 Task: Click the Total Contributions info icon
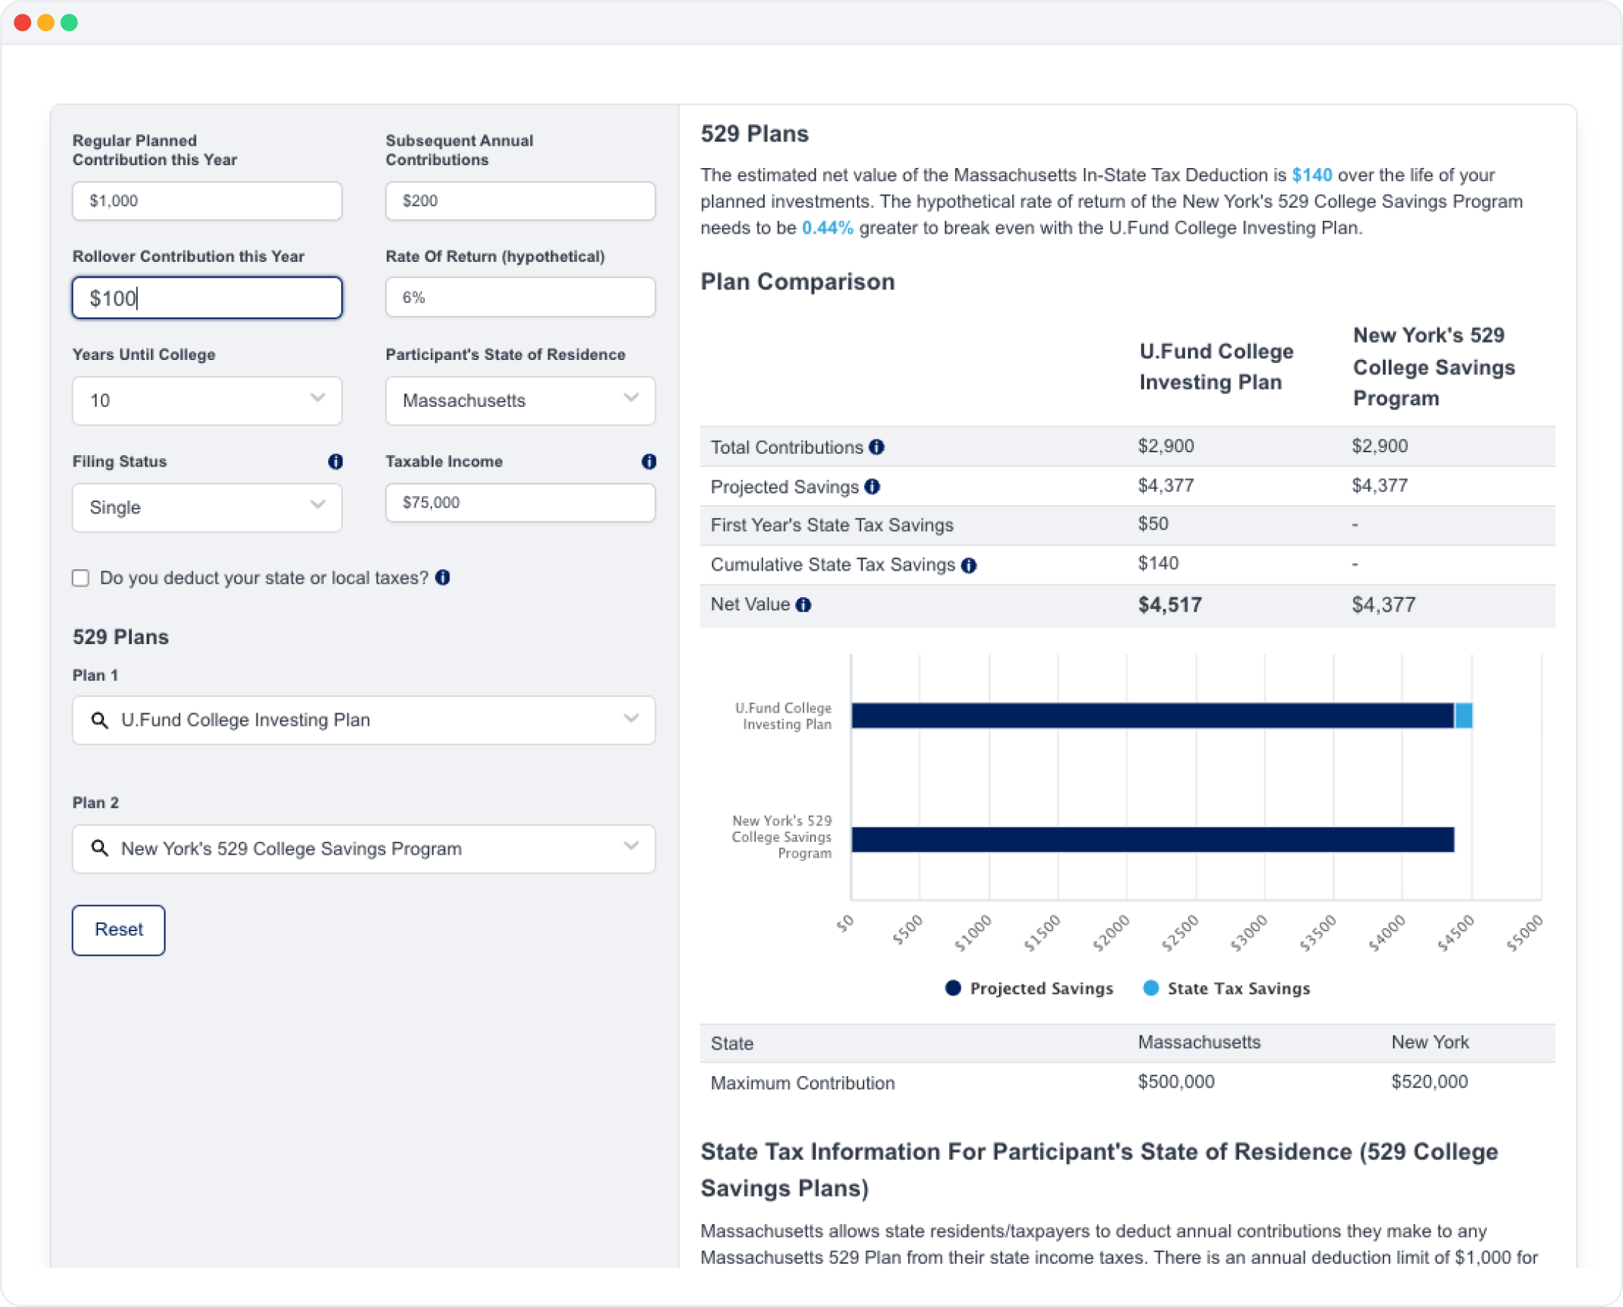coord(876,447)
